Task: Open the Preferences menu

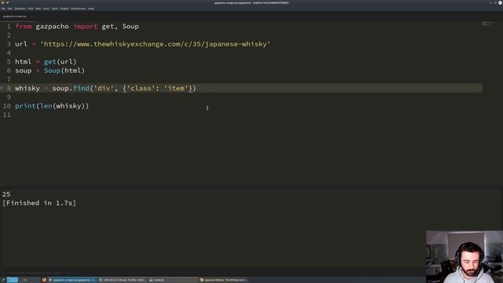Action: pyautogui.click(x=79, y=9)
